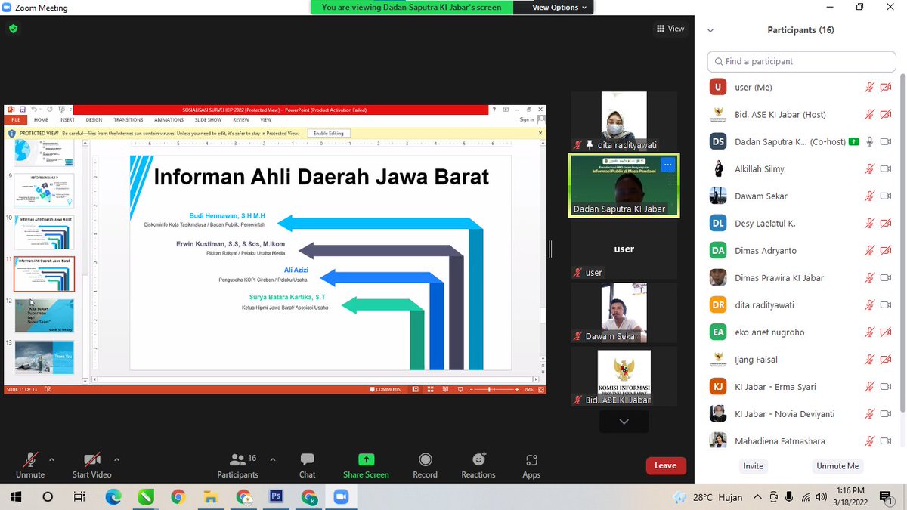Click PowerPoint help question mark icon

[494, 110]
